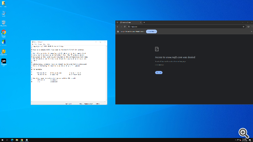The width and height of the screenshot is (253, 142).
Task: View site information icon in address bar
Action: click(129, 27)
